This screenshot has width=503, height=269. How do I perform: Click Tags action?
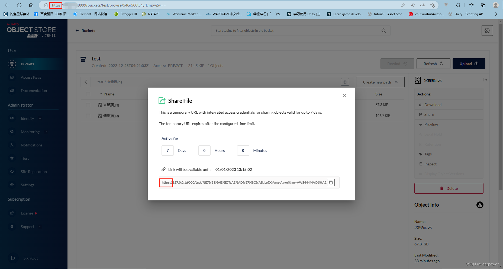449,154
